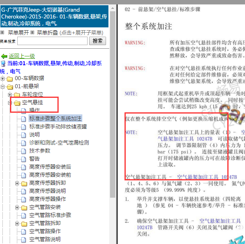Click the 搜索 button
Image resolution: width=245 pixels, height=244 pixels.
pyautogui.click(x=98, y=41)
